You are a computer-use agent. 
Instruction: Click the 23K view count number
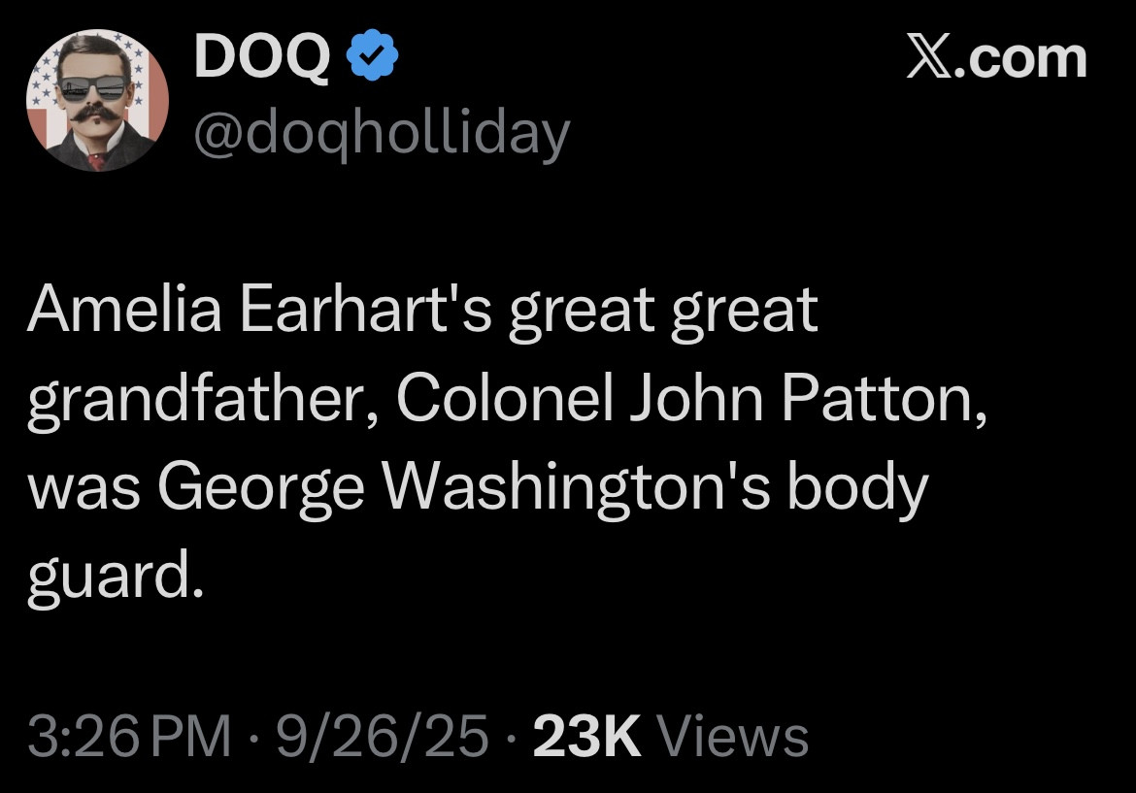pos(586,736)
